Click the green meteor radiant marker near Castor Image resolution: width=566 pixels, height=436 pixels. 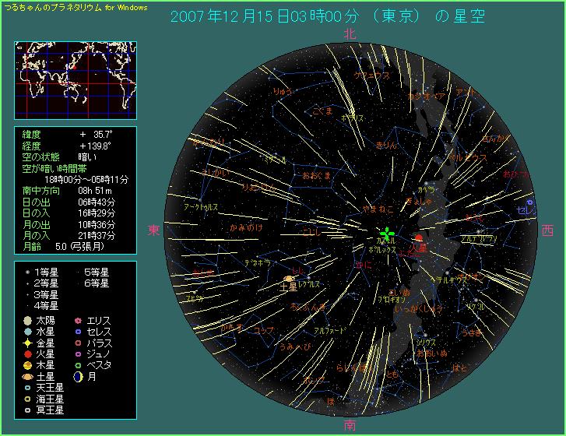[x=386, y=233]
